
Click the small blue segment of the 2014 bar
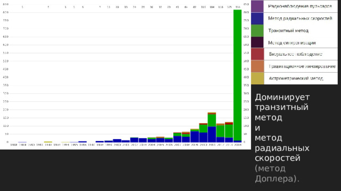coord(238,141)
